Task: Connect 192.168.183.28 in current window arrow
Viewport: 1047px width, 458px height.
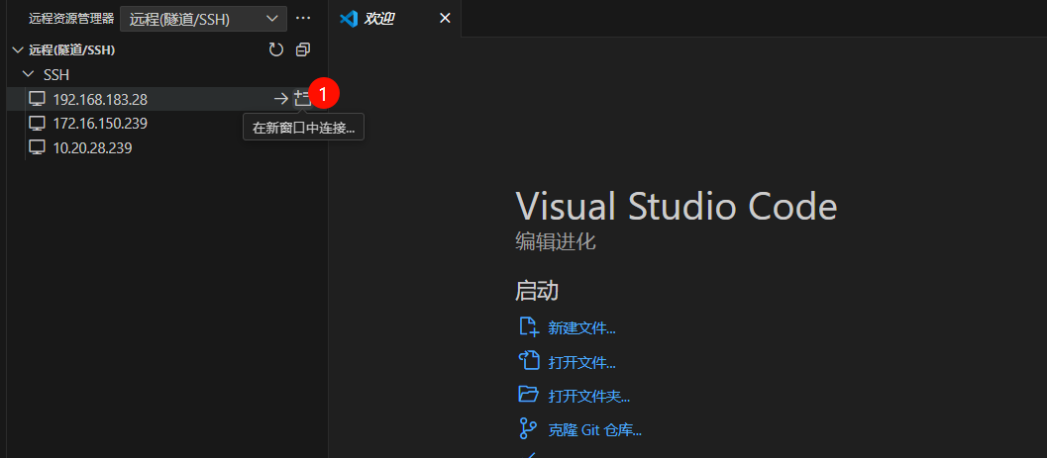Action: (x=281, y=99)
